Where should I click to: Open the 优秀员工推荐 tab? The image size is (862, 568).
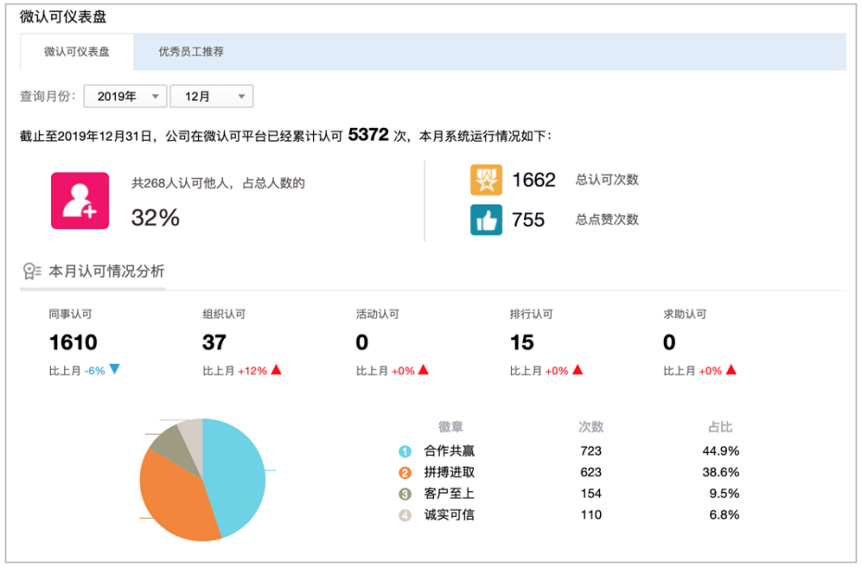pyautogui.click(x=191, y=52)
